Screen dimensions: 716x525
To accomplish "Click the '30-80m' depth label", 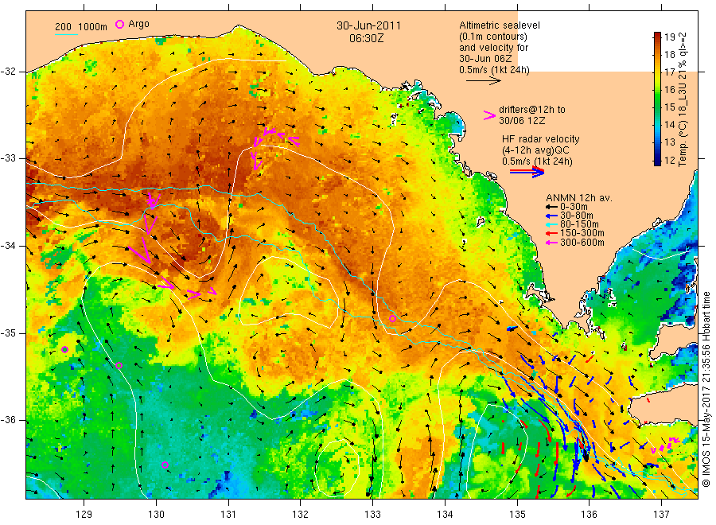I will (x=576, y=216).
